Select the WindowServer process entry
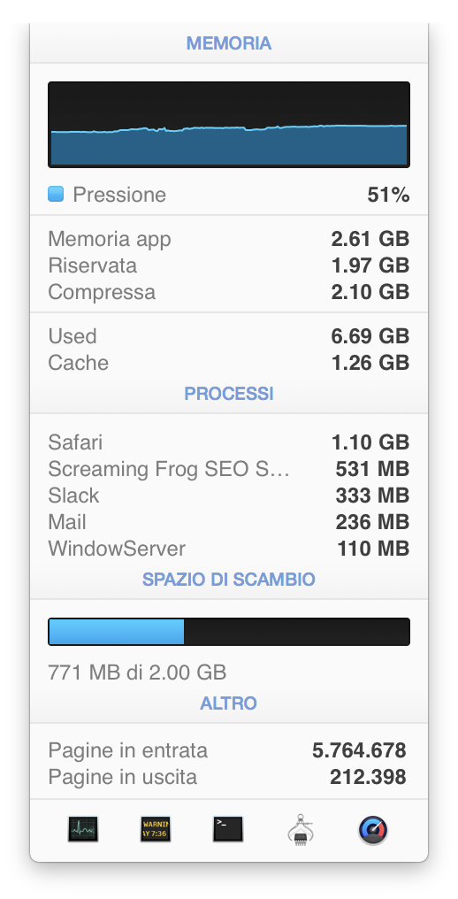Screen dimensions: 458x899 click(x=229, y=549)
